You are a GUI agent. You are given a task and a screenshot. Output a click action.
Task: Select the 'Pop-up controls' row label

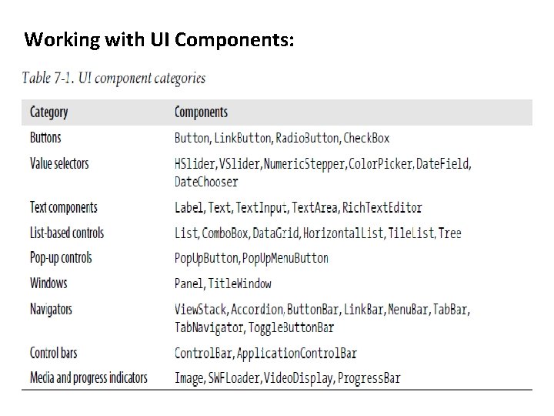[x=61, y=258]
